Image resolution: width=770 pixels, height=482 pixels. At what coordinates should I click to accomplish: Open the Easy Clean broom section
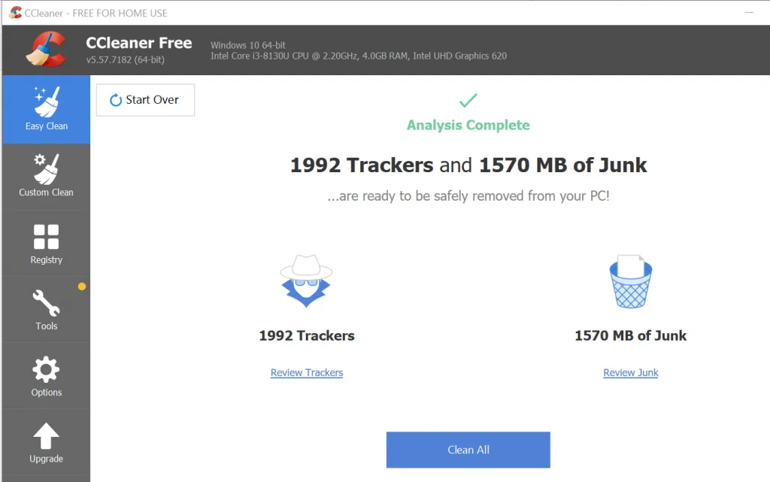click(x=46, y=109)
